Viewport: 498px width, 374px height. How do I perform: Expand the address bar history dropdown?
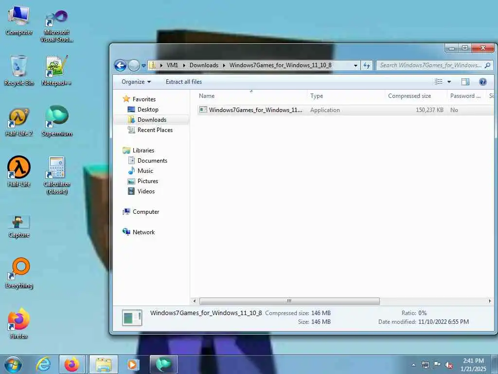point(356,66)
